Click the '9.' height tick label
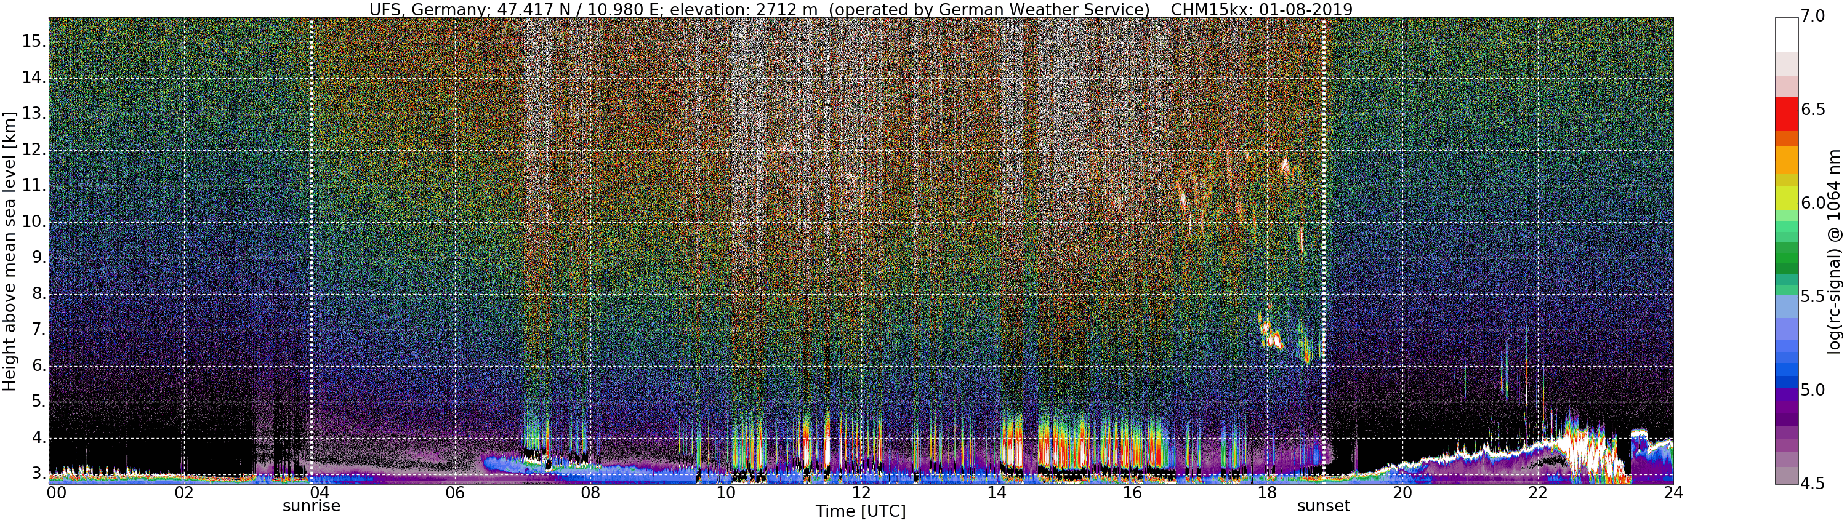Image resolution: width=1847 pixels, height=523 pixels. point(38,258)
